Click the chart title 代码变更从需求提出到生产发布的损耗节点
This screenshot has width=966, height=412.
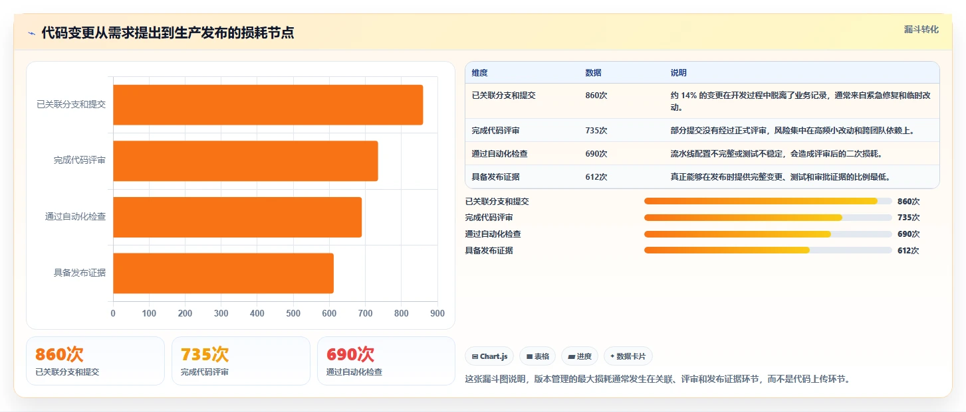tap(168, 33)
